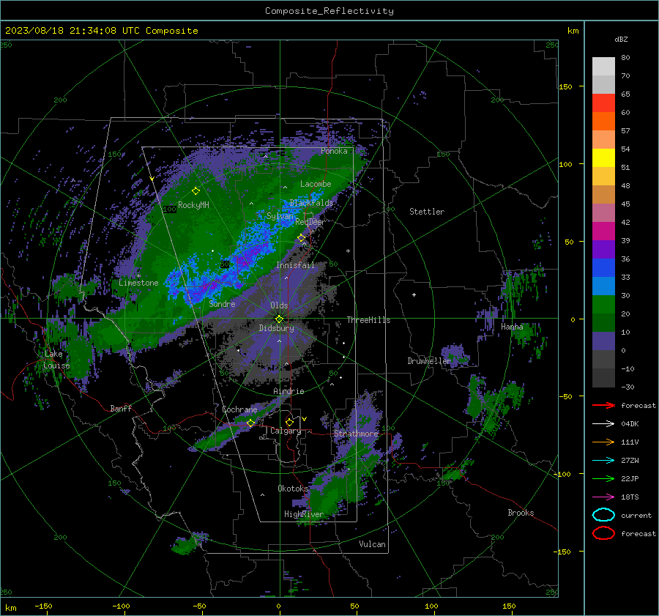The width and height of the screenshot is (659, 616).
Task: Click the white 04DK arrow icon
Action: [x=603, y=424]
